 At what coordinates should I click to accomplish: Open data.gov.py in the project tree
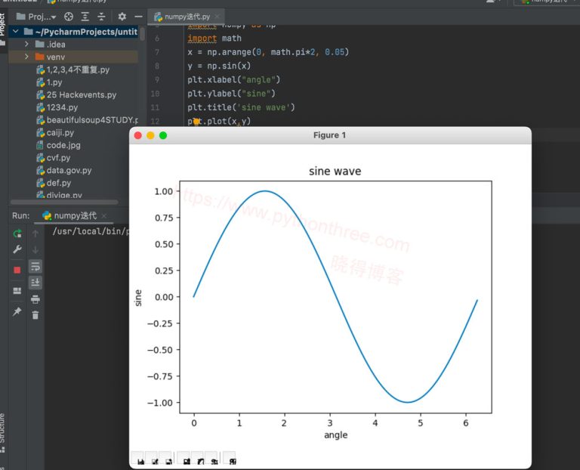63,170
